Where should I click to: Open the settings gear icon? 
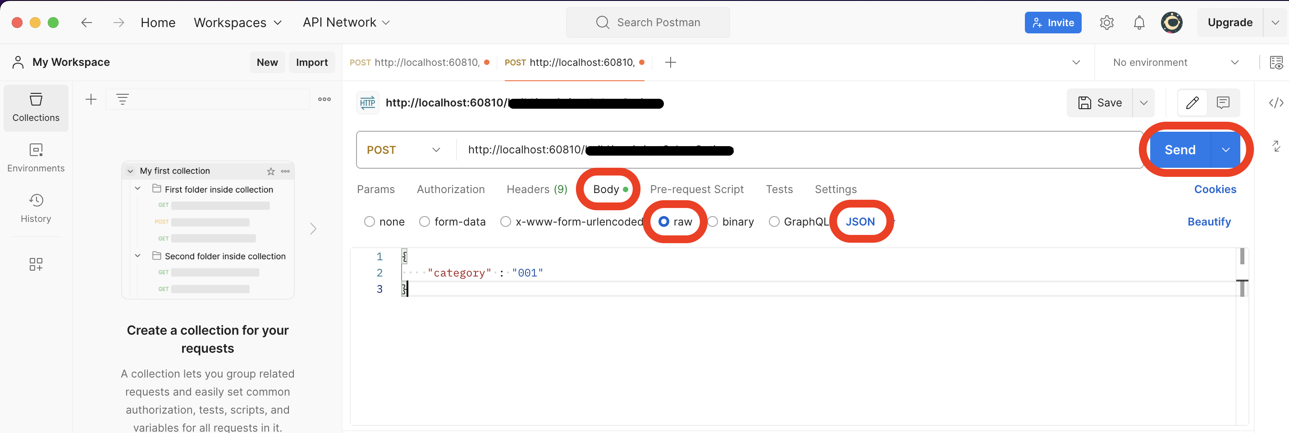tap(1106, 23)
